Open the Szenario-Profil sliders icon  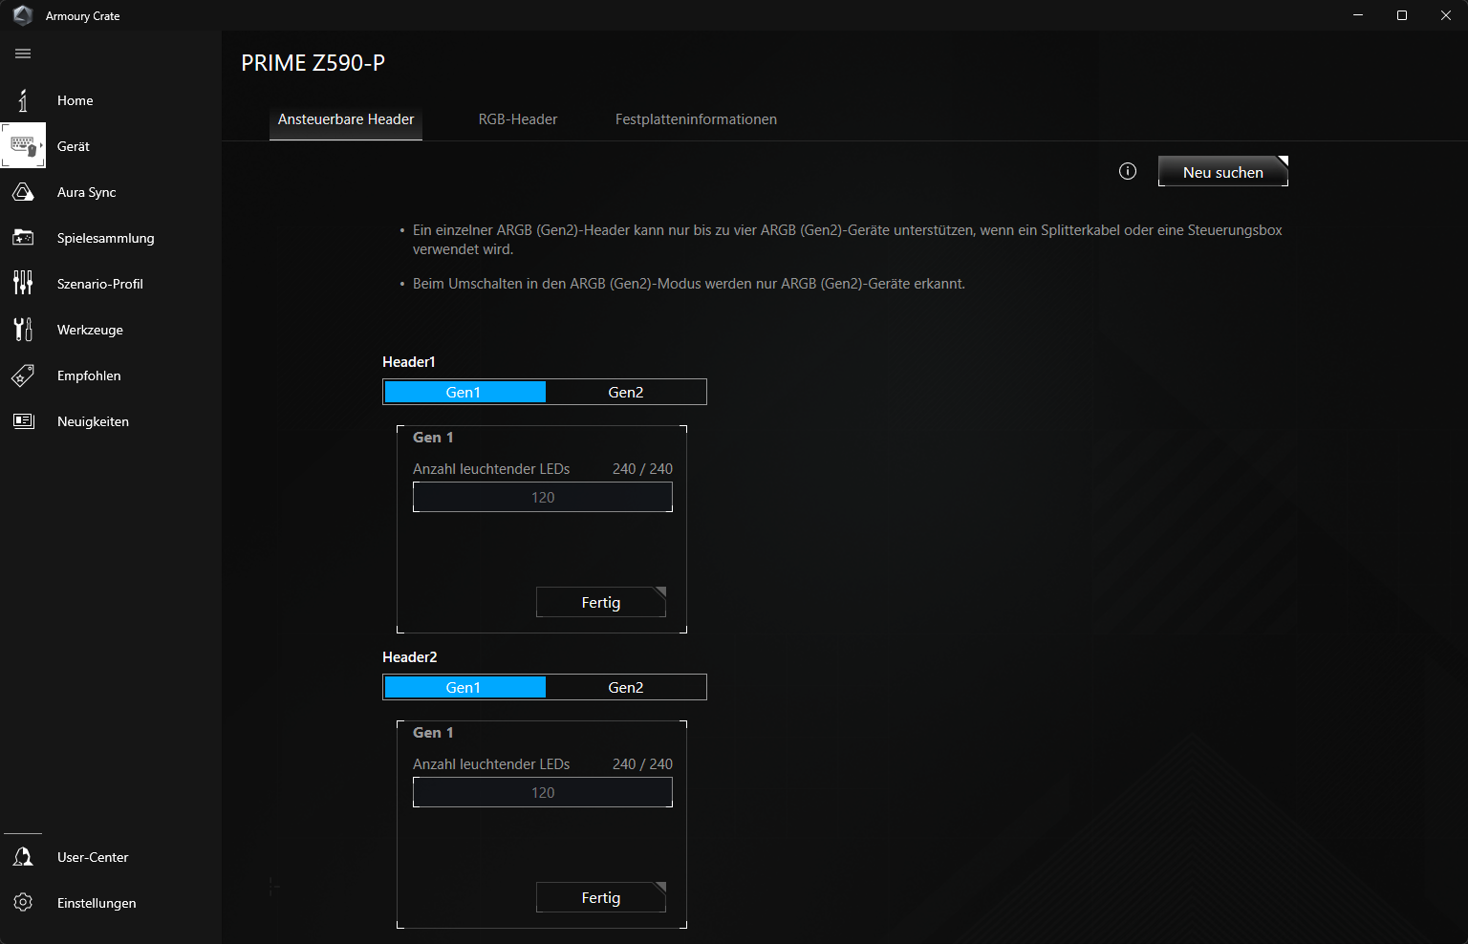coord(23,284)
